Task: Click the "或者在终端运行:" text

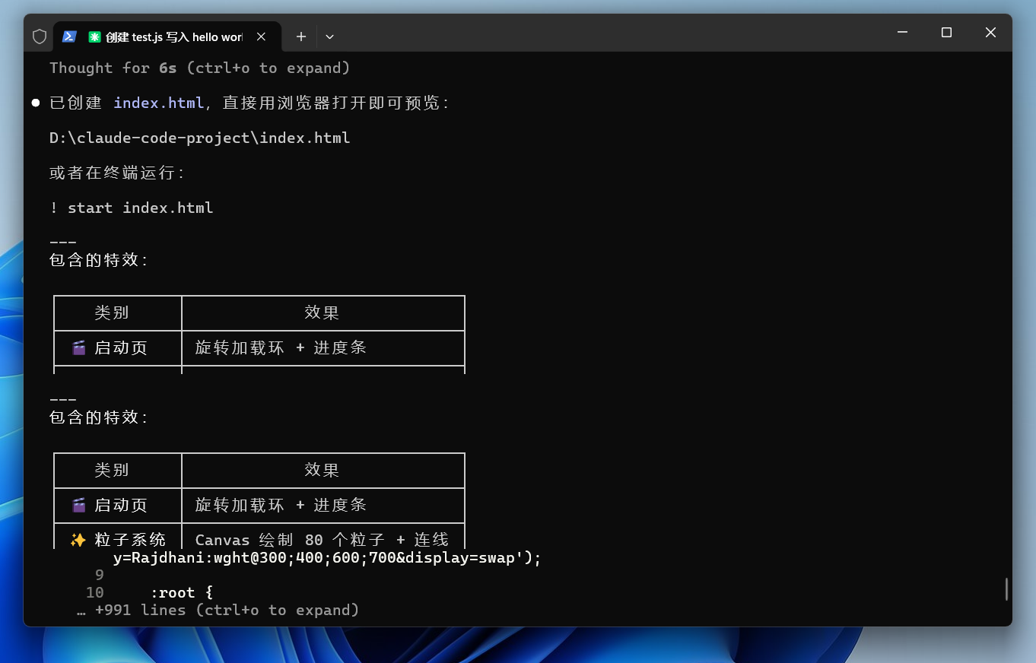Action: pyautogui.click(x=117, y=173)
